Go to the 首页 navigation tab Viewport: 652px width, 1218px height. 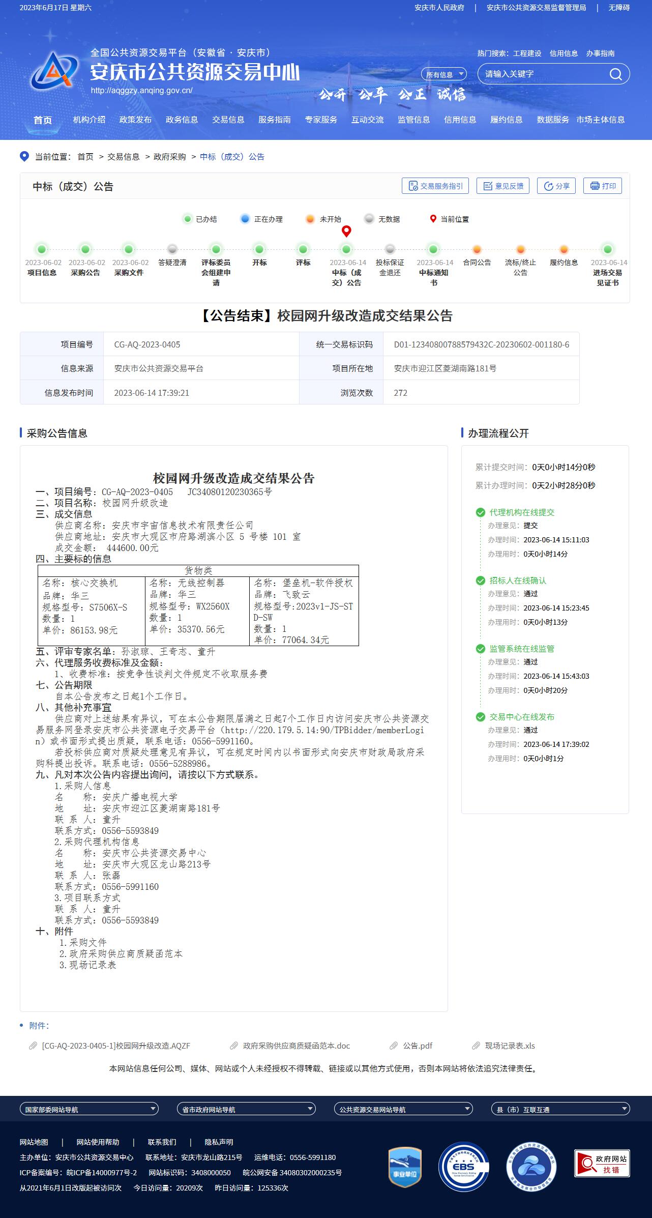coord(43,120)
